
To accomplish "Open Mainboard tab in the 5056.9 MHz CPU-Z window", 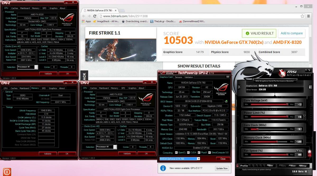I will (x=25, y=8).
